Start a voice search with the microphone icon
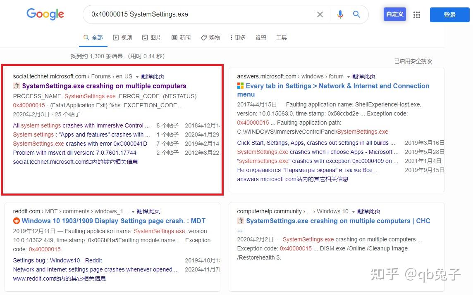This screenshot has width=473, height=295. click(x=340, y=14)
